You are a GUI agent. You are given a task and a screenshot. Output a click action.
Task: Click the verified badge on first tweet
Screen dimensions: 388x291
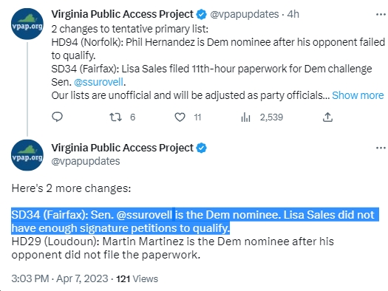(x=202, y=14)
